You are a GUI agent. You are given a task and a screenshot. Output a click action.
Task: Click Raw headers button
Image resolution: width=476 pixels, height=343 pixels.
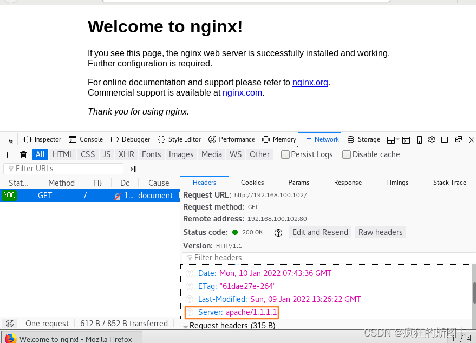(380, 232)
